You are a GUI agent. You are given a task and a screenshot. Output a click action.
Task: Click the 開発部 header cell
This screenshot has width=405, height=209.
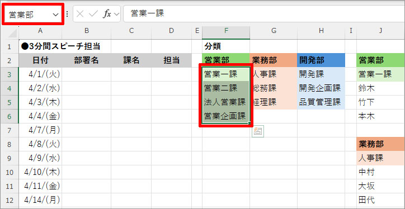(321, 61)
